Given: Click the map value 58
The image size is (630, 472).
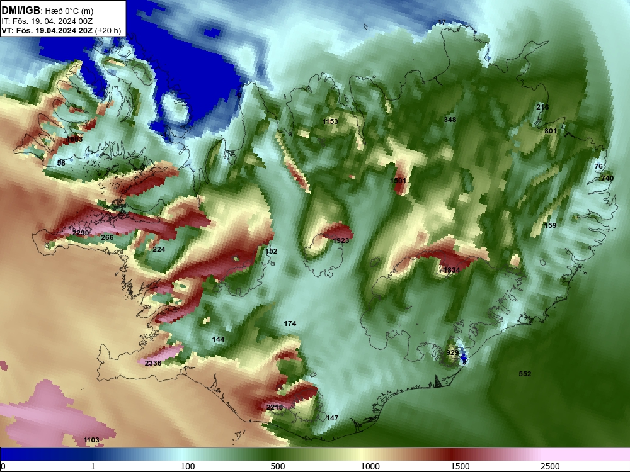Looking at the screenshot, I should click(x=61, y=164).
